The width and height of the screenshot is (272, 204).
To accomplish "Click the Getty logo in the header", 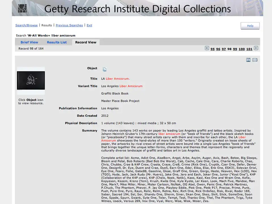I will [22, 8].
